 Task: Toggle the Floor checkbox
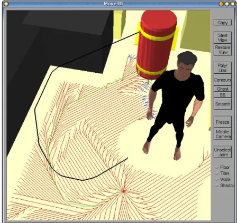217,167
